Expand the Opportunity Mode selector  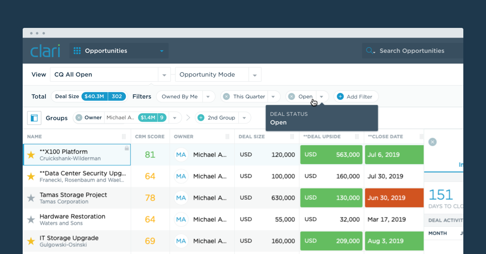(255, 74)
